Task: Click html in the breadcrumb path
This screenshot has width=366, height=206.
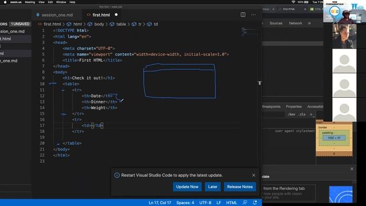Action: 78,24
